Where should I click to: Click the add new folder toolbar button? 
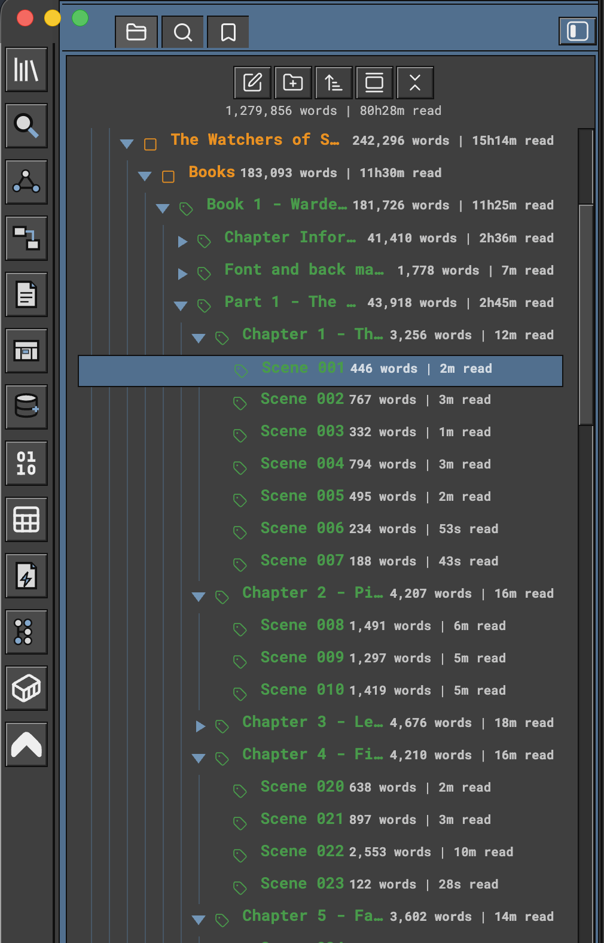(x=293, y=83)
